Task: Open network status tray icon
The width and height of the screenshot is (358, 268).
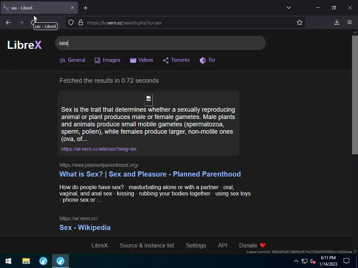Action: tap(305, 261)
